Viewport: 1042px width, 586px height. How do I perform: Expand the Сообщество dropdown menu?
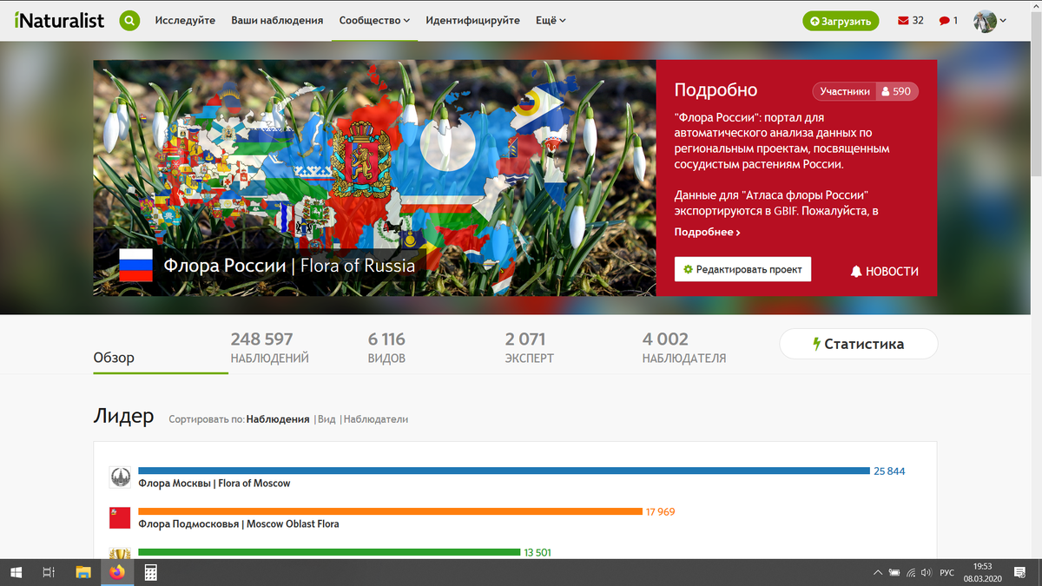click(x=373, y=19)
